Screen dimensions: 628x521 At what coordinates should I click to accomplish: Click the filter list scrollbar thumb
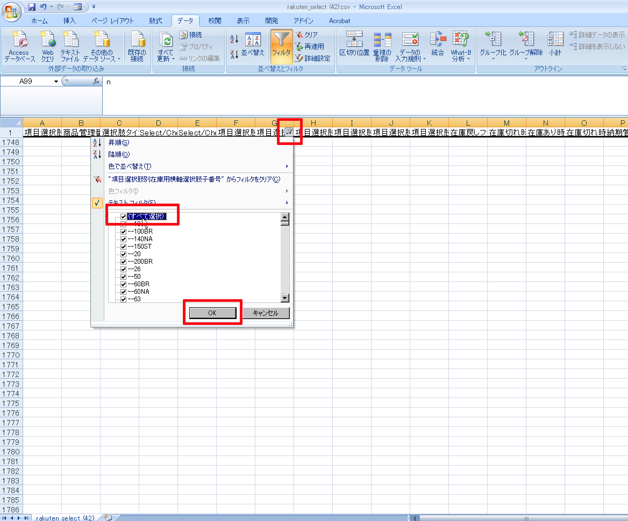coord(285,223)
